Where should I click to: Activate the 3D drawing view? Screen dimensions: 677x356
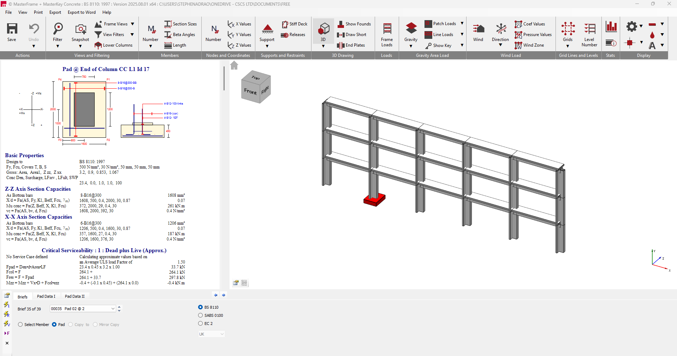322,32
